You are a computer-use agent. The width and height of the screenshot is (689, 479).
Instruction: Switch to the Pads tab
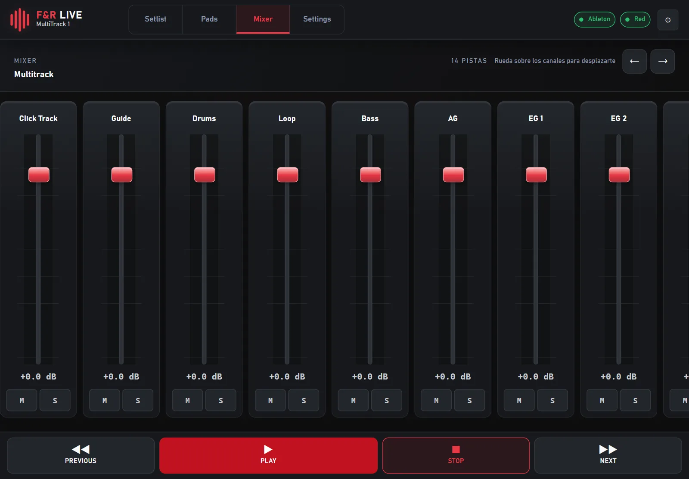(x=209, y=19)
